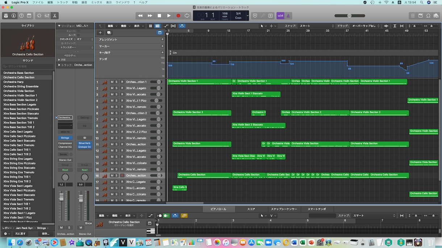This screenshot has width=442, height=248.
Task: Mute track 1 with its M button
Action: (112, 82)
